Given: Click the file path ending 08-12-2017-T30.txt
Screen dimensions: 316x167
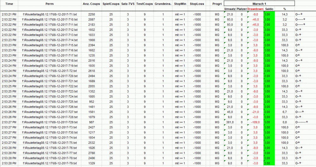Looking at the screenshot, I should pos(50,132).
